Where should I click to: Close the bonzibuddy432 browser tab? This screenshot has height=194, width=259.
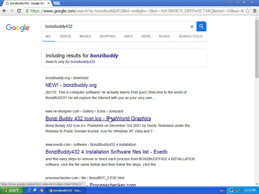pyautogui.click(x=49, y=3)
